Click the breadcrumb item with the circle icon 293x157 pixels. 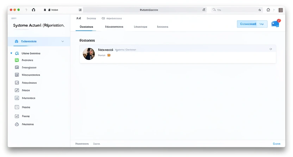pos(112,19)
